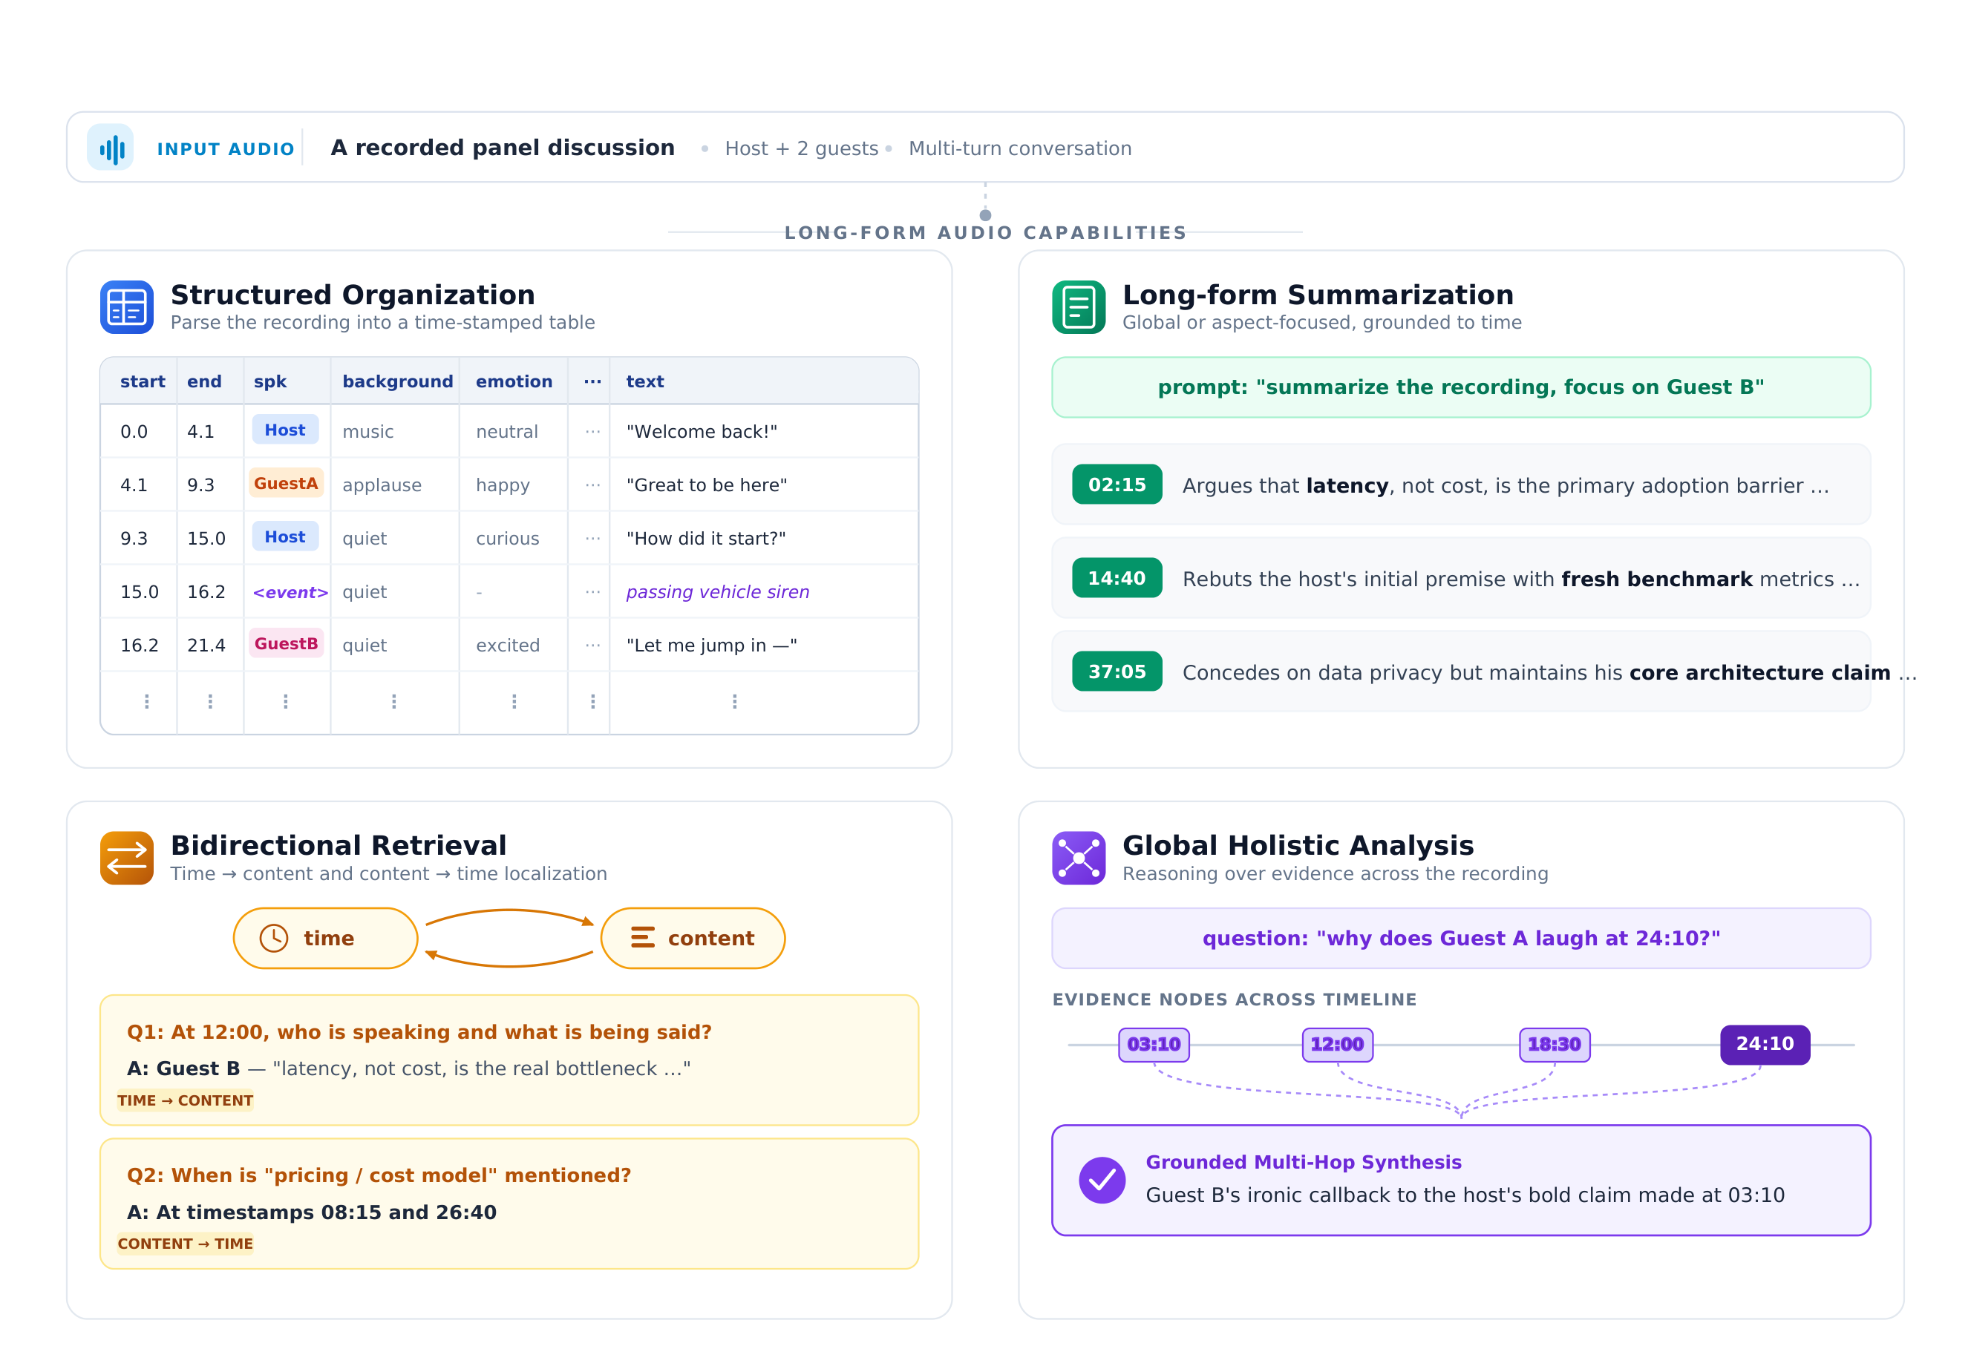The height and width of the screenshot is (1369, 1971).
Task: Click the CONTENT → TIME tag
Action: click(186, 1244)
